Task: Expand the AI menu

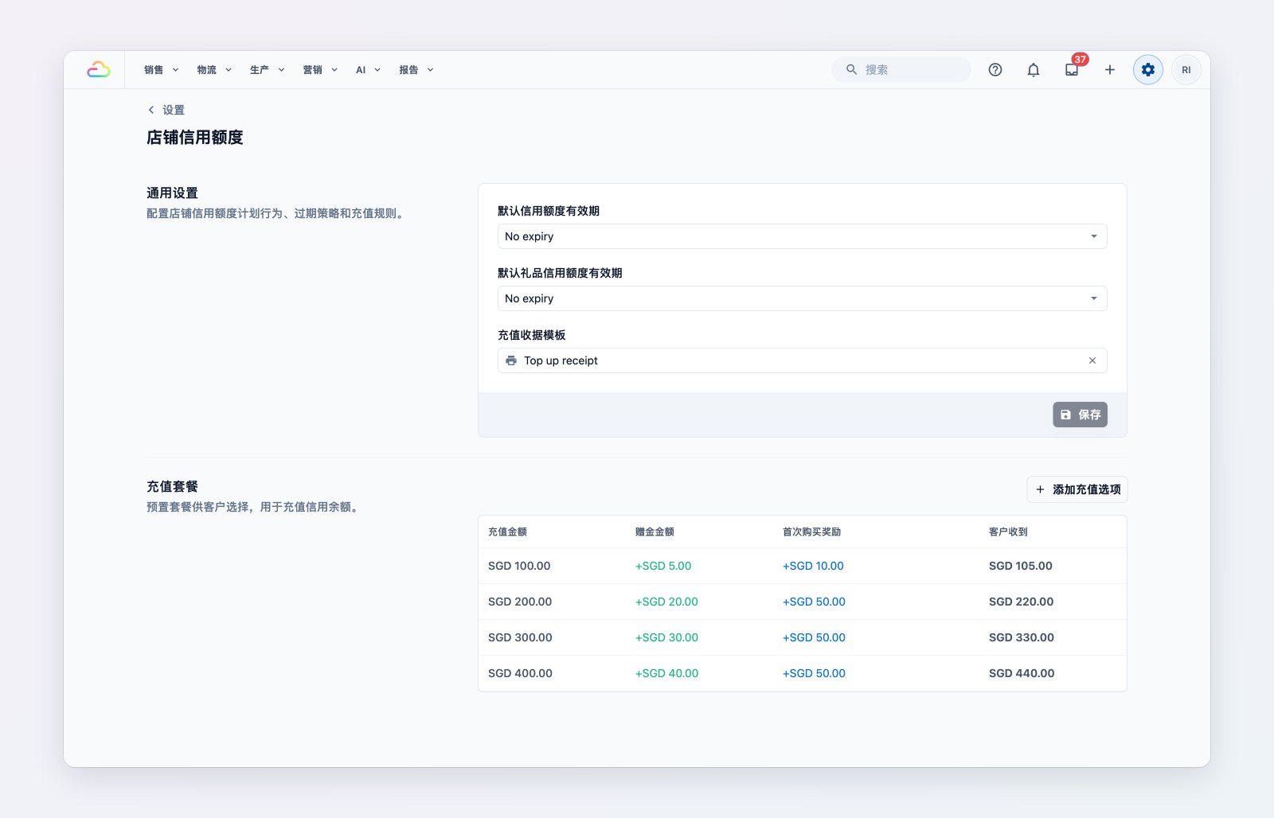Action: [x=368, y=70]
